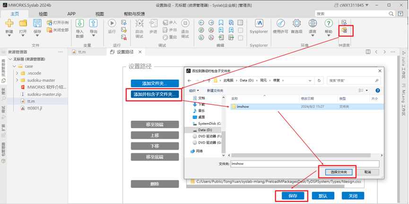The image size is (409, 204).
Task: Switch to the APP ribbon tab
Action: click(x=71, y=14)
